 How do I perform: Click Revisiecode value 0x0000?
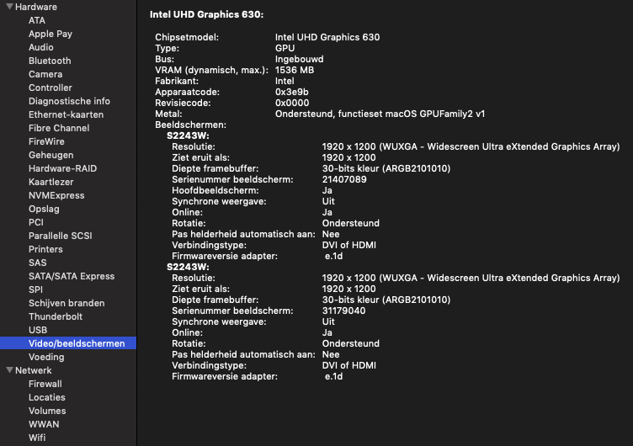point(292,103)
